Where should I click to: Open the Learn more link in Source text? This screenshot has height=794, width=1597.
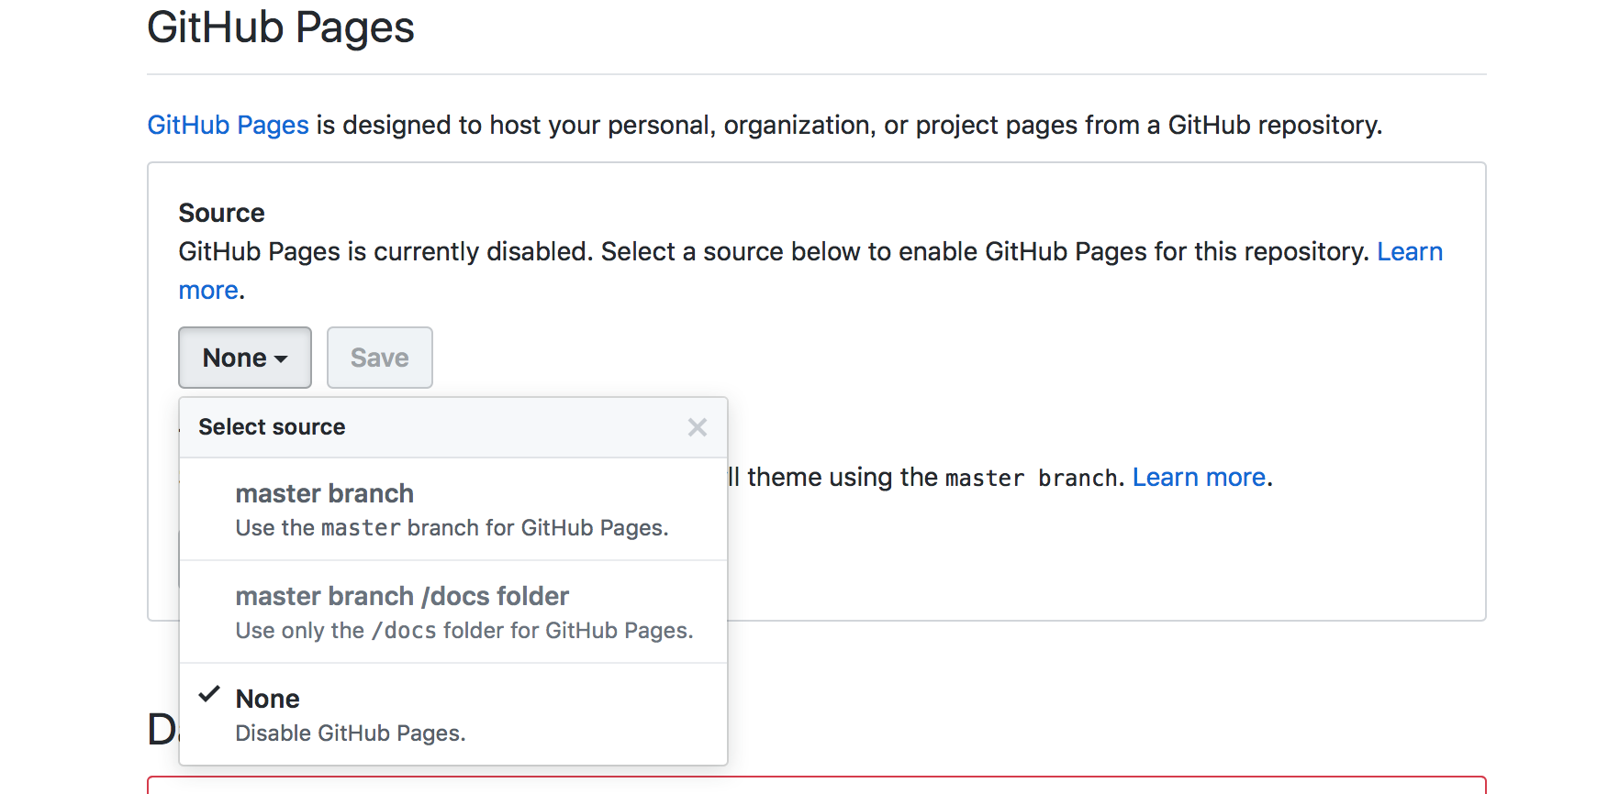click(x=1410, y=252)
